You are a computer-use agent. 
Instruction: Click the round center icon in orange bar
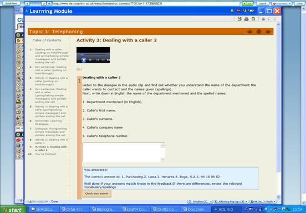click(259, 32)
